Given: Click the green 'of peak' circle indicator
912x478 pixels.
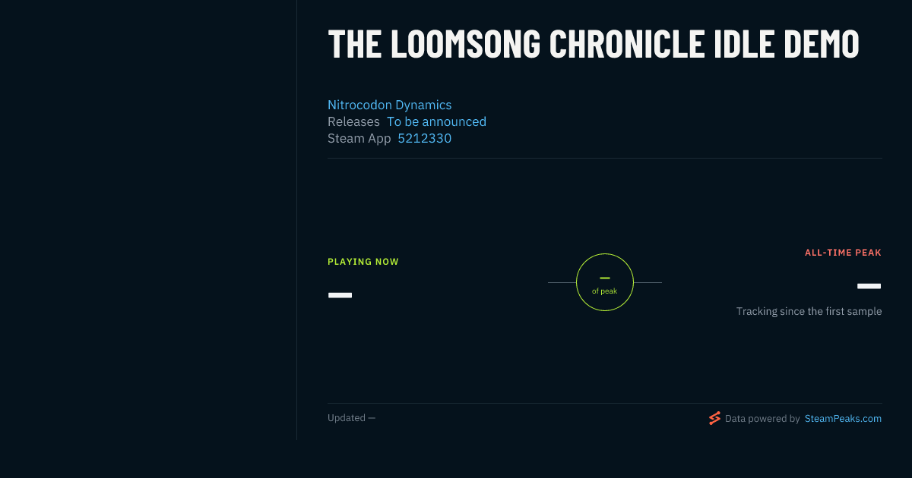Looking at the screenshot, I should click(605, 282).
